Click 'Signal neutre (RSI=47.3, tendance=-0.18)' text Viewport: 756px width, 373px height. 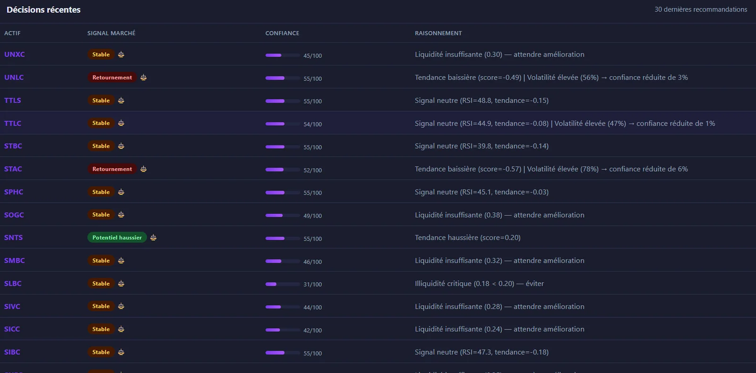pos(482,352)
